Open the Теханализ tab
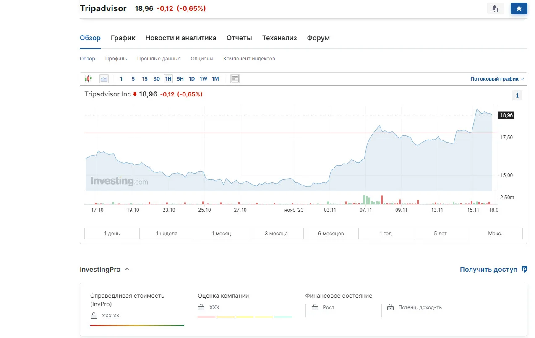Image resolution: width=535 pixels, height=338 pixels. tap(279, 38)
